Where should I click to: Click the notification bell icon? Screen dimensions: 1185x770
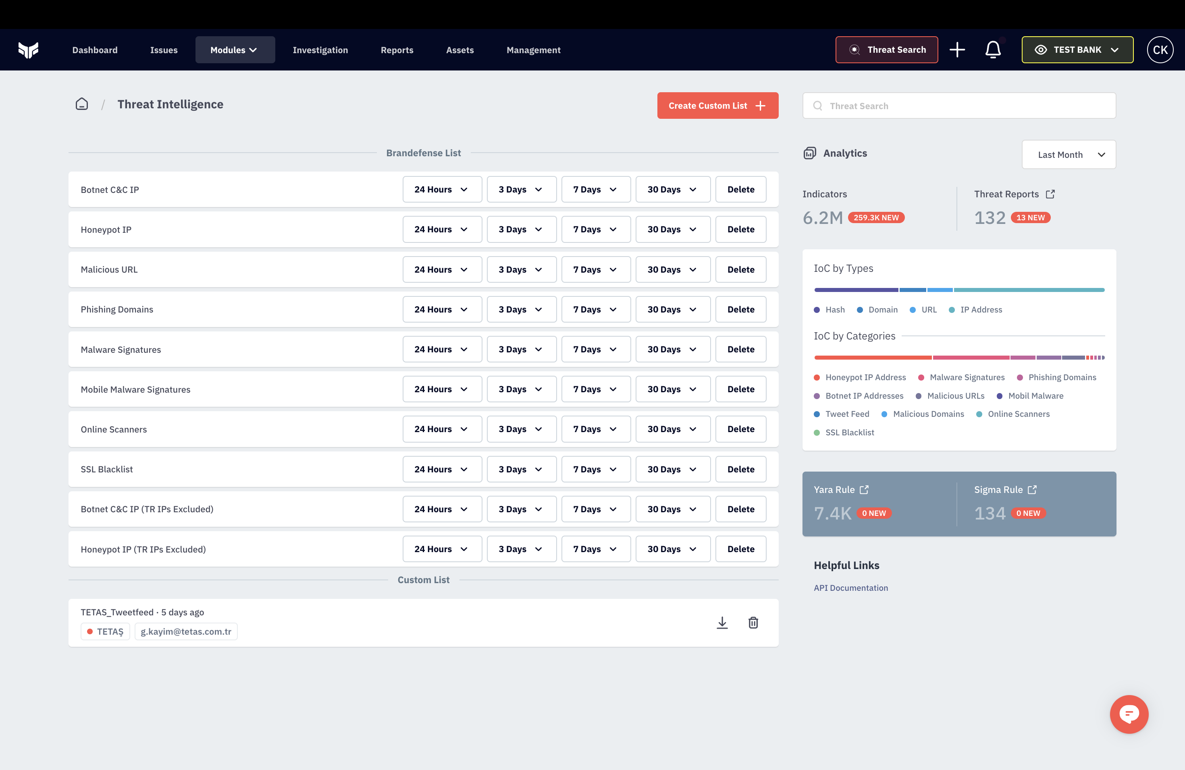click(x=993, y=50)
